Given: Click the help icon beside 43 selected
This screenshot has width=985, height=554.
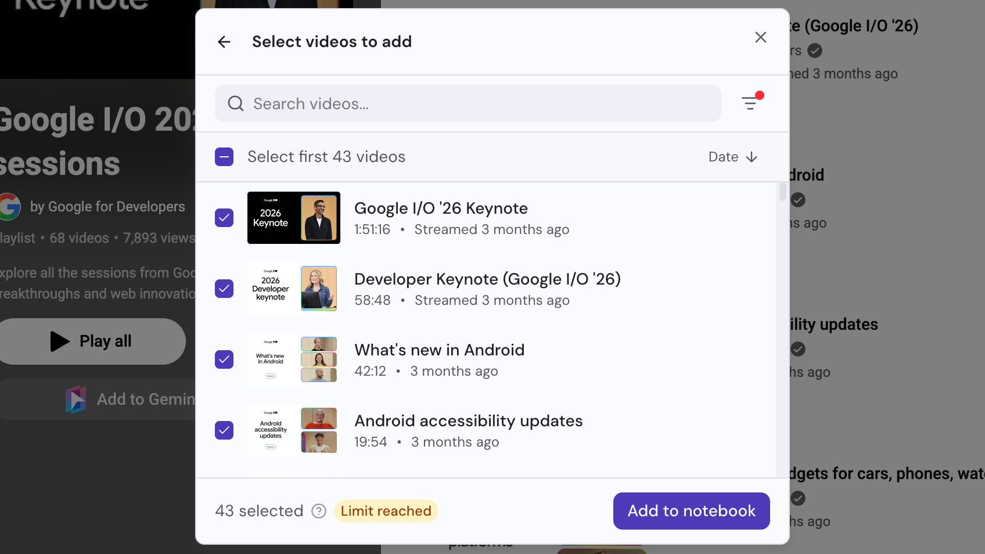Looking at the screenshot, I should (319, 511).
